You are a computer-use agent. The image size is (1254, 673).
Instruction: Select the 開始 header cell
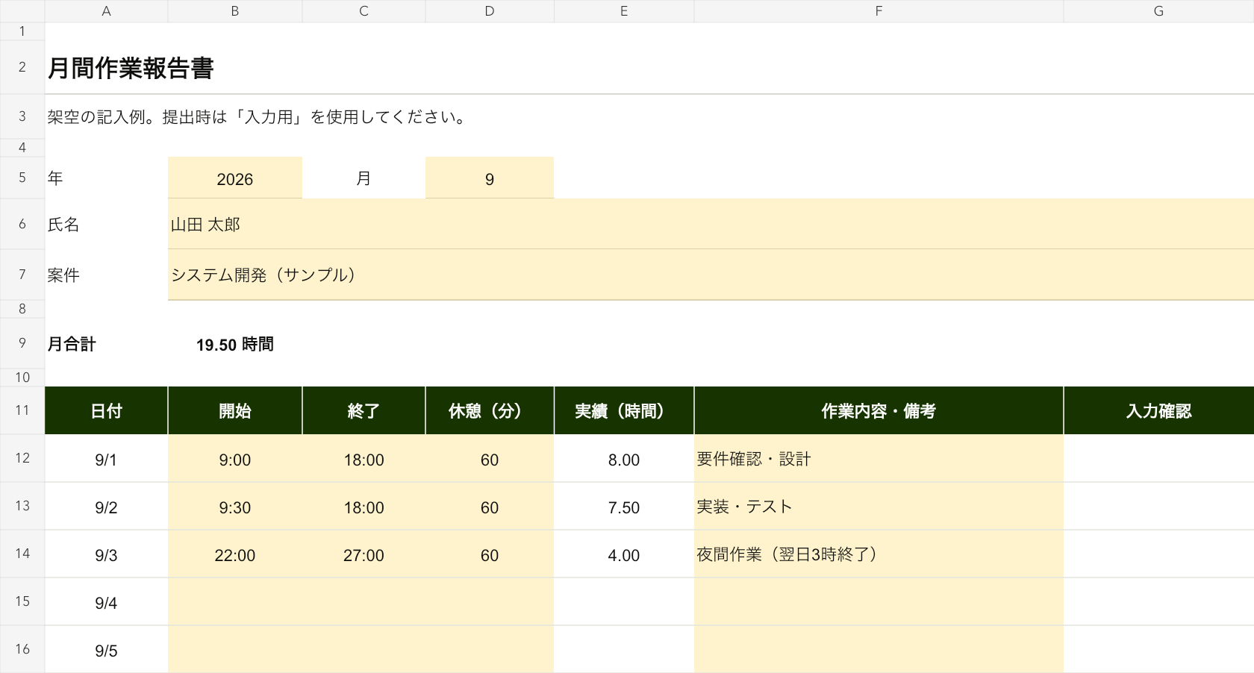click(235, 410)
